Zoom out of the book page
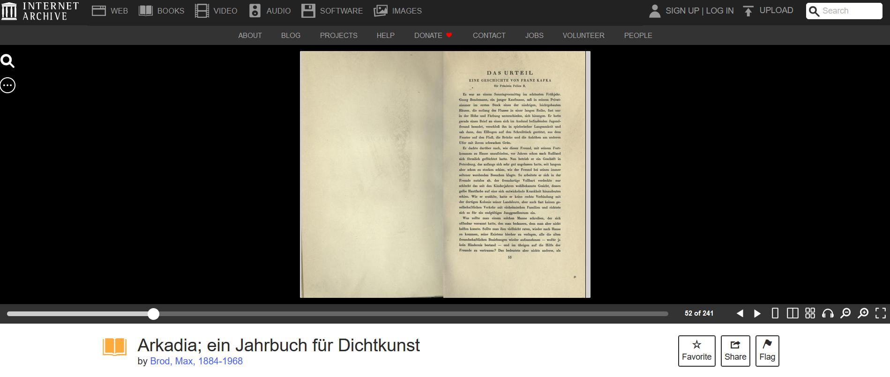 pyautogui.click(x=845, y=313)
